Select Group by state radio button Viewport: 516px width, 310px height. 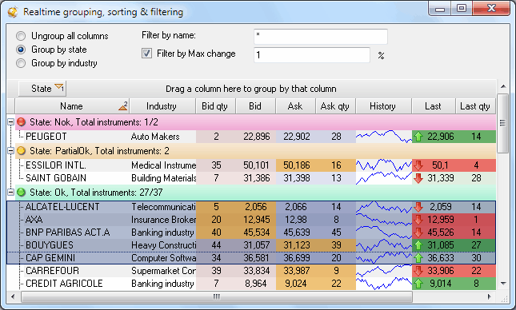point(21,50)
